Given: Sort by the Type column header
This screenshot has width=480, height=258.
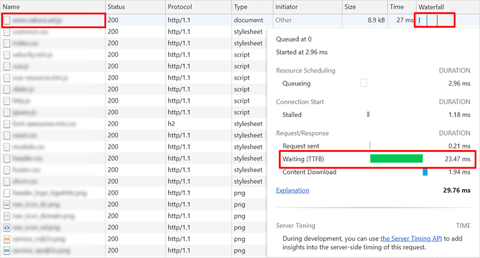Looking at the screenshot, I should (x=241, y=7).
